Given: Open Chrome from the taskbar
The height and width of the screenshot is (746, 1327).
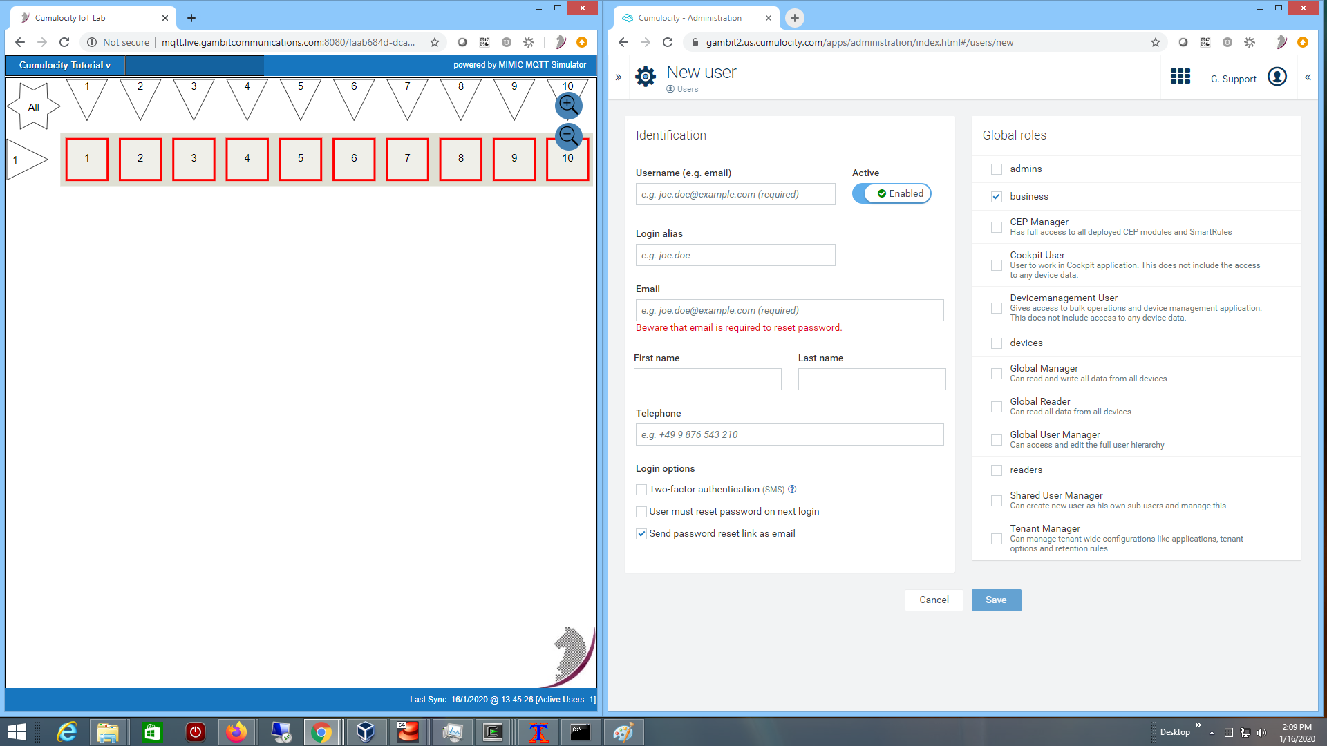Looking at the screenshot, I should click(x=321, y=732).
